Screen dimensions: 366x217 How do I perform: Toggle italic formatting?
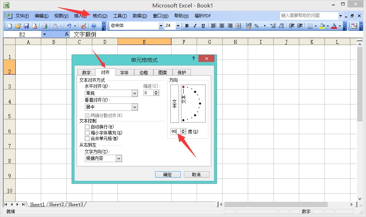tap(195, 26)
